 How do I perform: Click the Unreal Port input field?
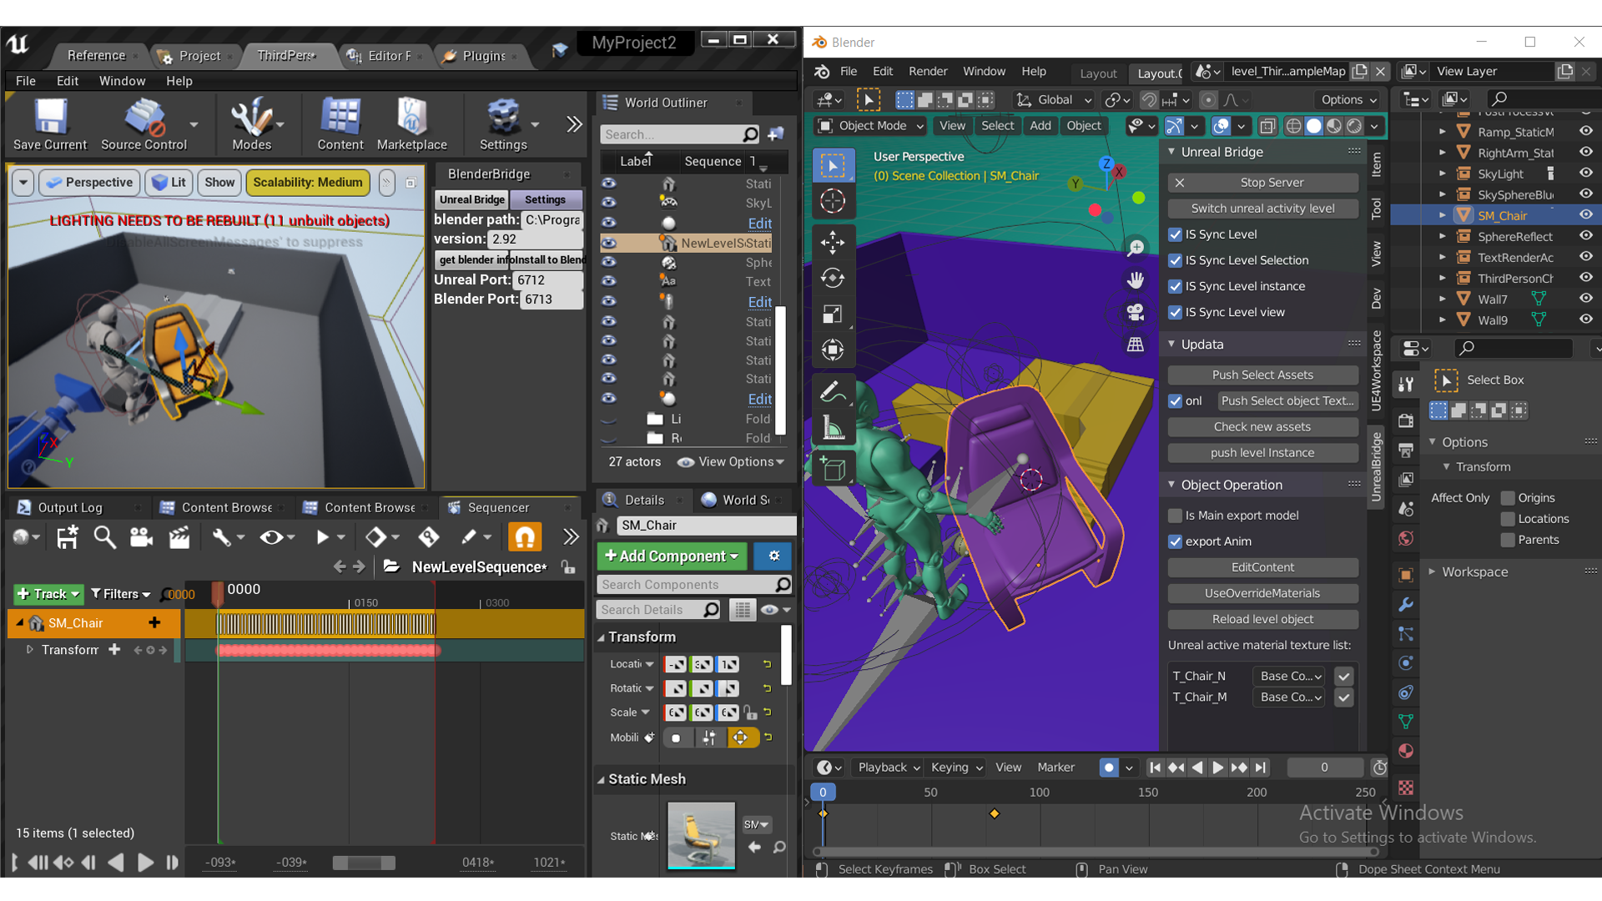547,280
